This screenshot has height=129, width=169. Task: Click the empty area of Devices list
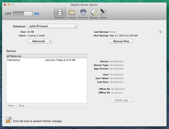47,82
